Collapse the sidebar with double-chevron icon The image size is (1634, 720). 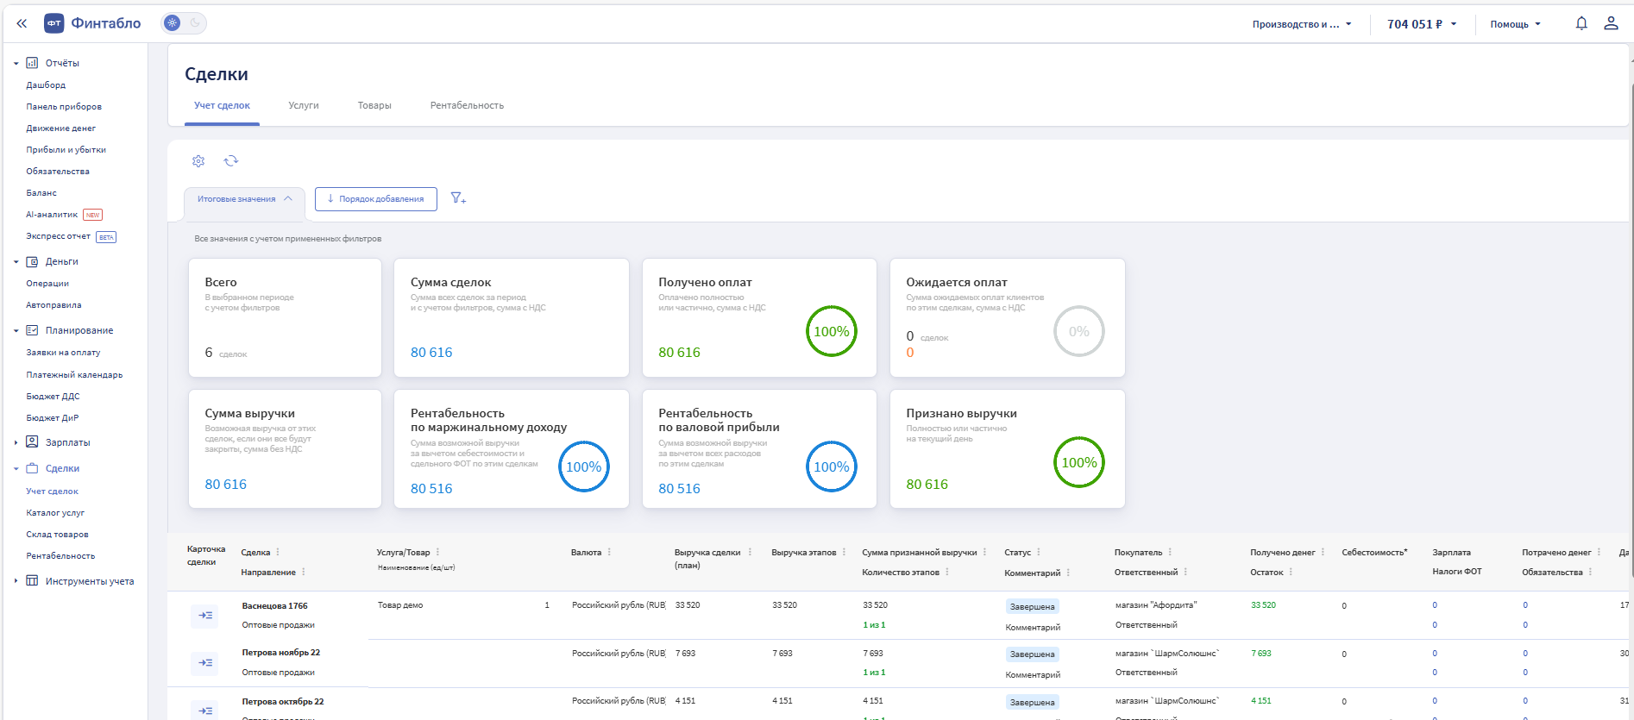[22, 24]
